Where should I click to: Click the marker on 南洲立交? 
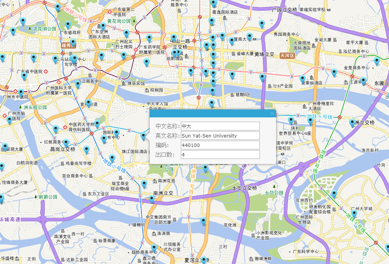tap(152, 199)
